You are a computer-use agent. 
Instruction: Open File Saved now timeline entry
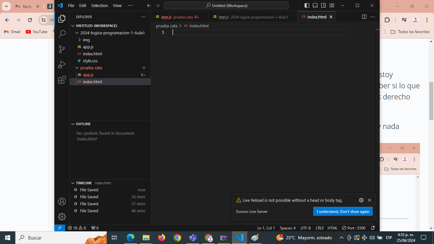tap(110, 190)
